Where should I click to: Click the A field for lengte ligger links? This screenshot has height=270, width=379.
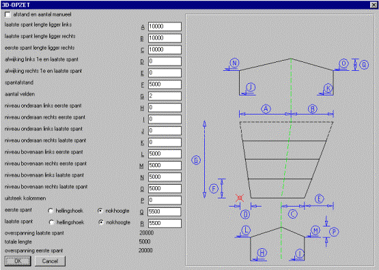(x=165, y=27)
